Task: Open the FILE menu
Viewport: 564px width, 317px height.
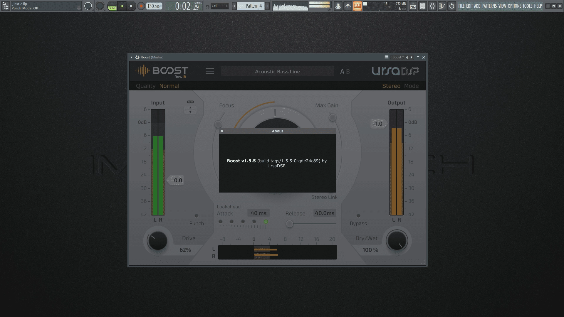Action: click(x=461, y=6)
